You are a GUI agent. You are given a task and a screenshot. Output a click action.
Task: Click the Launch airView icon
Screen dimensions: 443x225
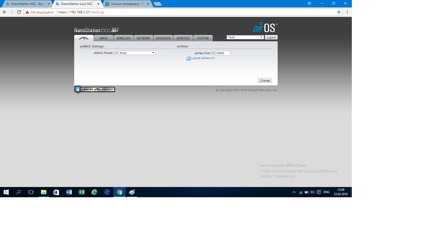188,58
